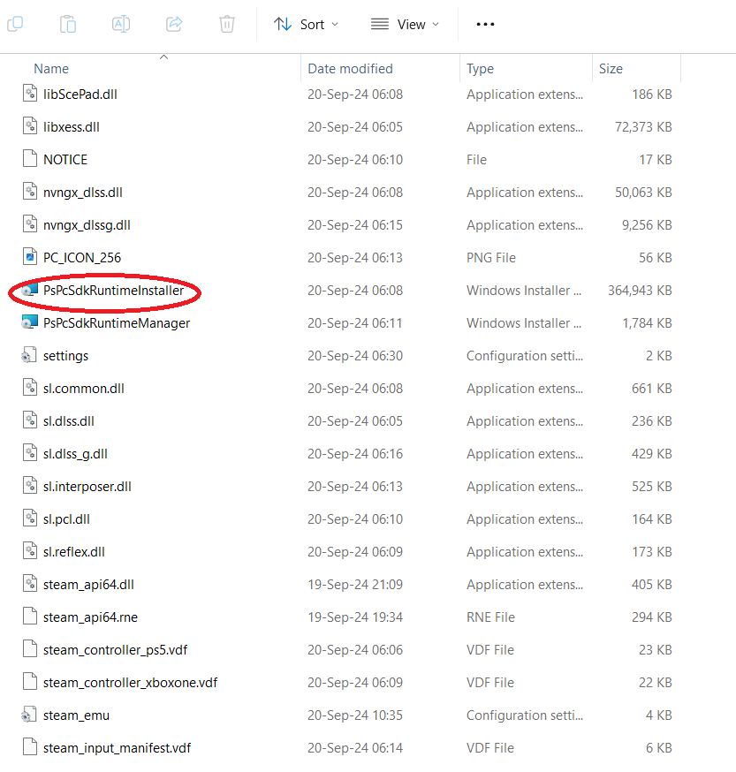Click the steam_api64.dll file name
This screenshot has width=736, height=772.
pos(88,585)
